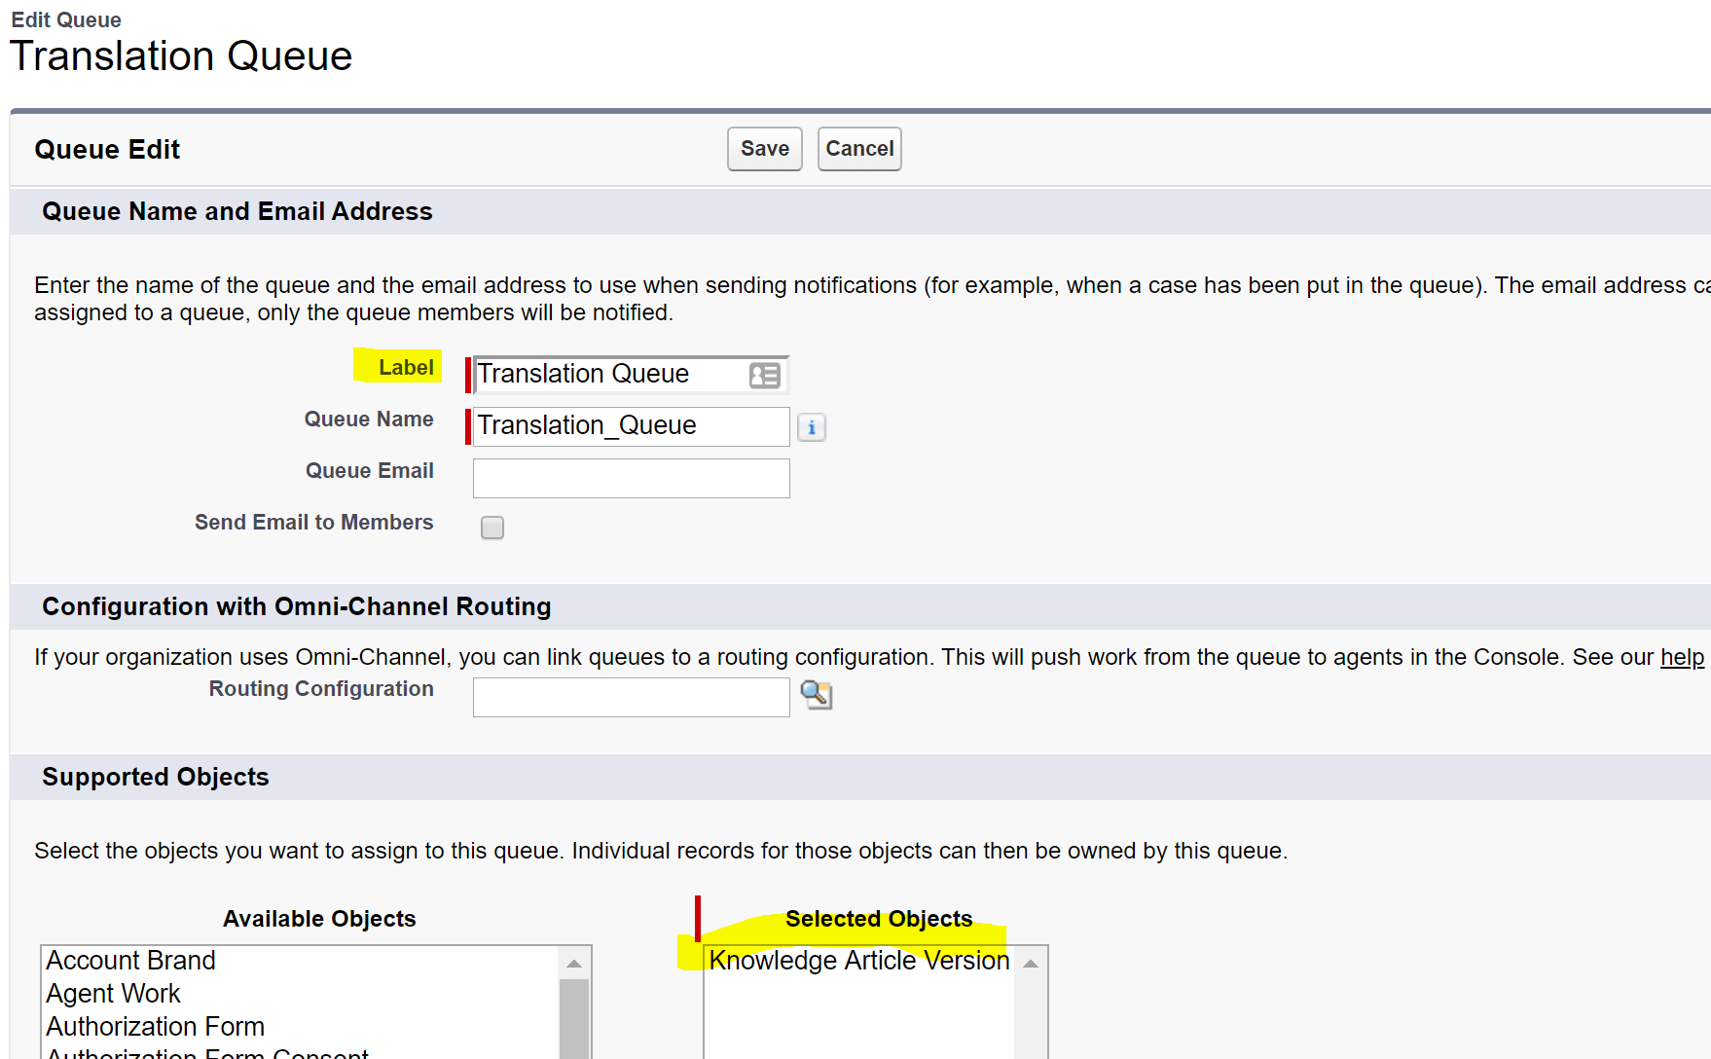Select Account Brand in Available Objects

tap(301, 961)
